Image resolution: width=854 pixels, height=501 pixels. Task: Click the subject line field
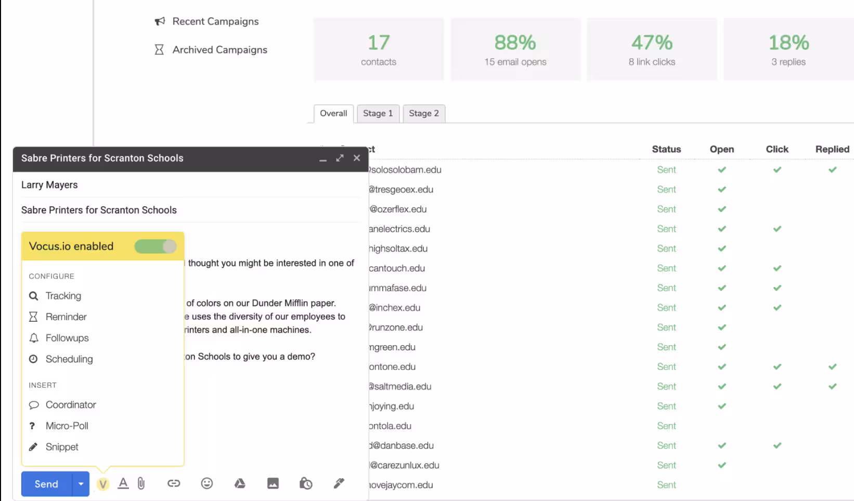coord(187,210)
